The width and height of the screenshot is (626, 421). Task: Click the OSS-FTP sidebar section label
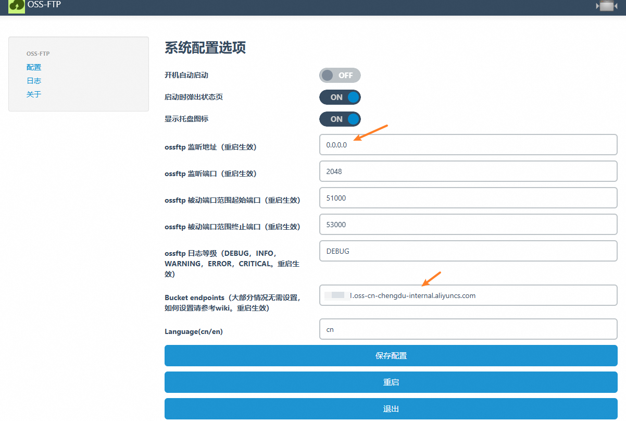coord(38,54)
